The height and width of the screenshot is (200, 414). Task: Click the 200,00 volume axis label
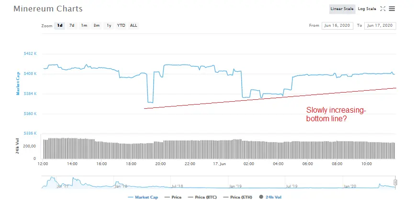pyautogui.click(x=30, y=146)
